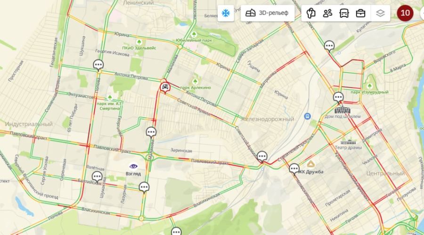This screenshot has width=424, height=235.
Task: Open the comment bubble on Балтийская street
Action: pyautogui.click(x=97, y=177)
